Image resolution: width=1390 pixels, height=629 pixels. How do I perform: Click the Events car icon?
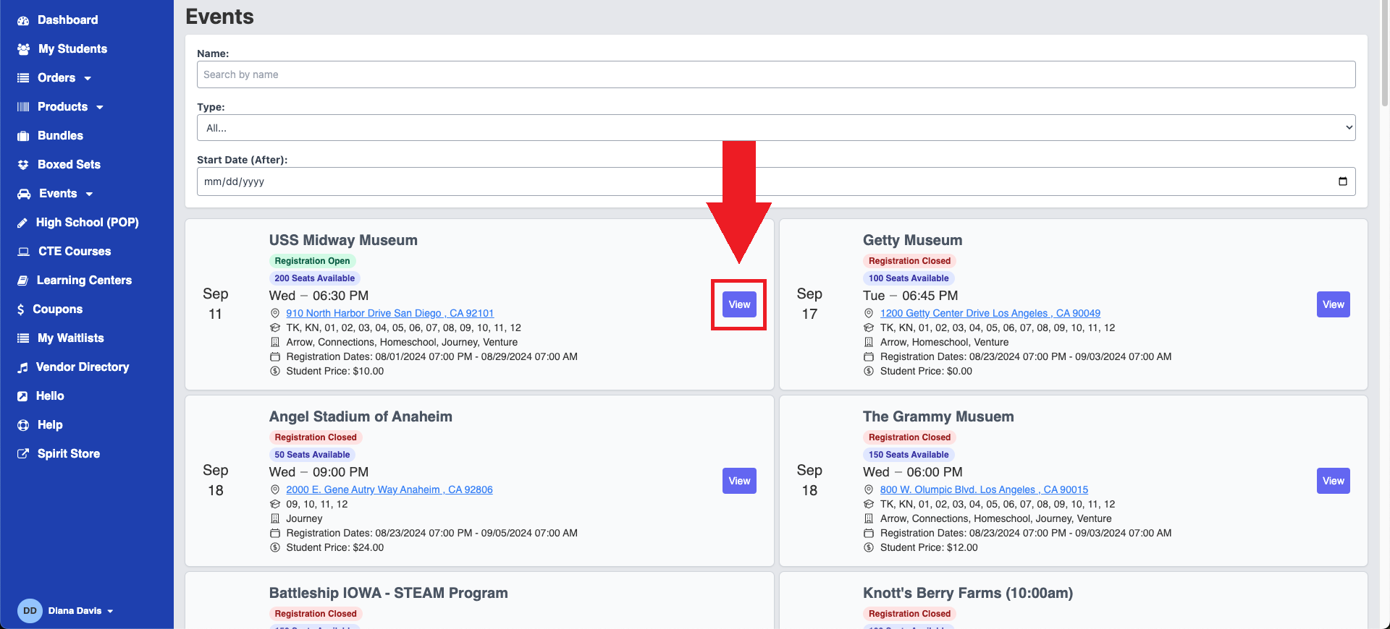coord(24,194)
